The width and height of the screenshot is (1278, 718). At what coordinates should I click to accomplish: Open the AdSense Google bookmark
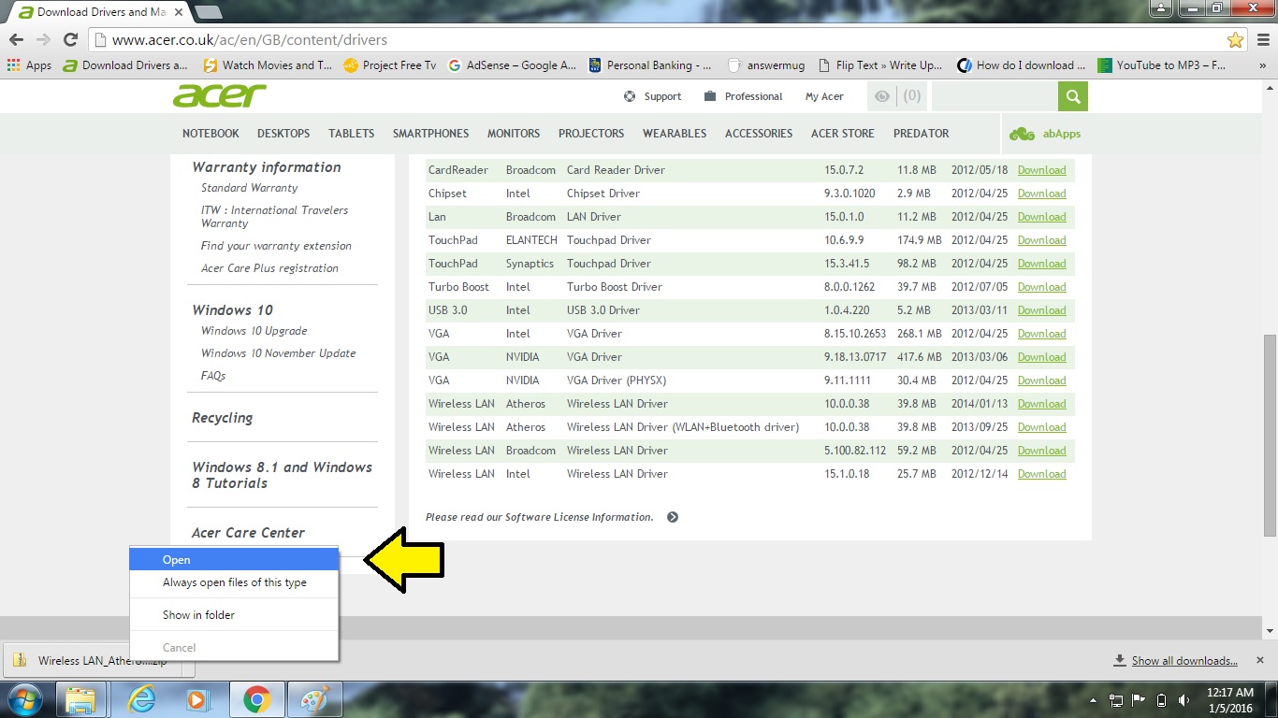pyautogui.click(x=512, y=65)
